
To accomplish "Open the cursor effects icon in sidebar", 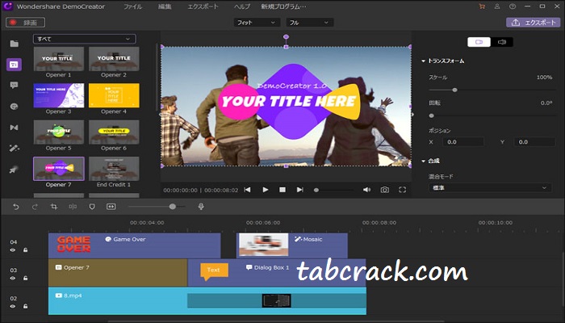I will 14,170.
